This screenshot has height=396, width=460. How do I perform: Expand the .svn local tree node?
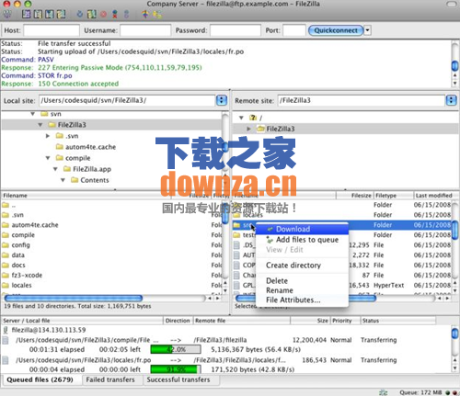[48, 136]
